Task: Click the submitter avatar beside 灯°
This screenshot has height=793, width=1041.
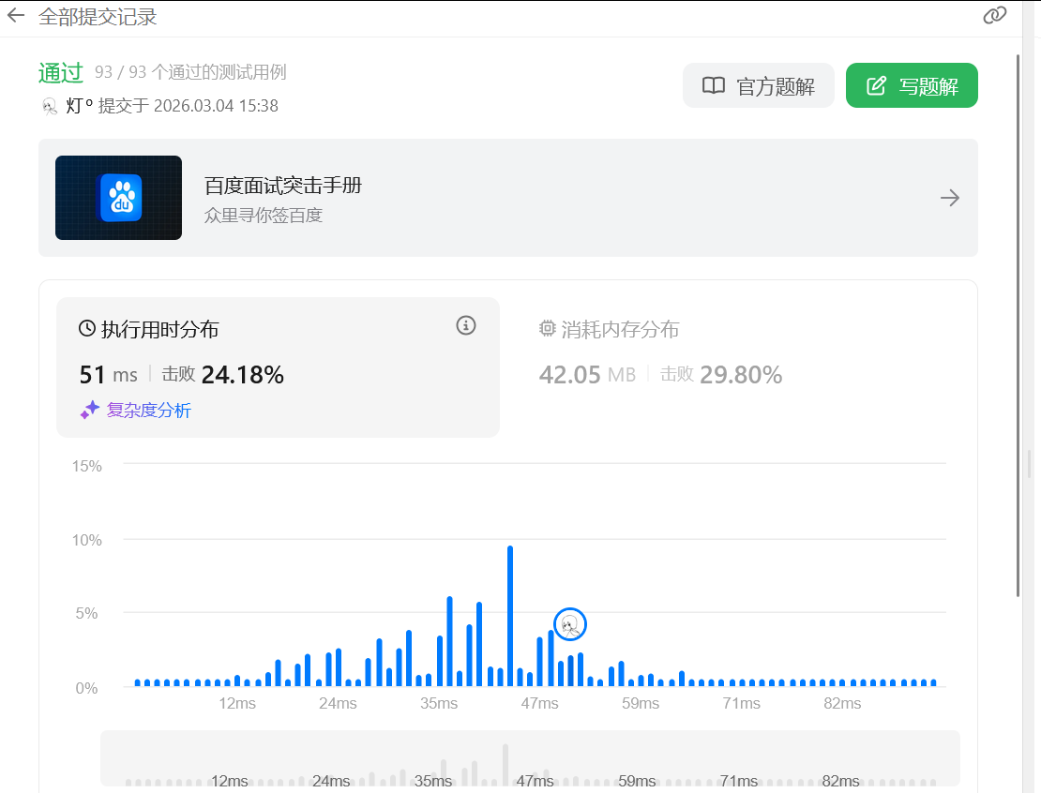Action: [x=51, y=106]
